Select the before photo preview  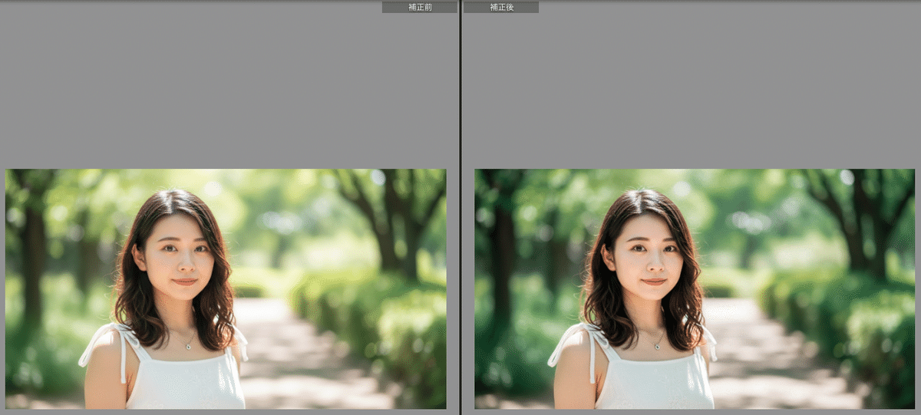click(x=226, y=288)
